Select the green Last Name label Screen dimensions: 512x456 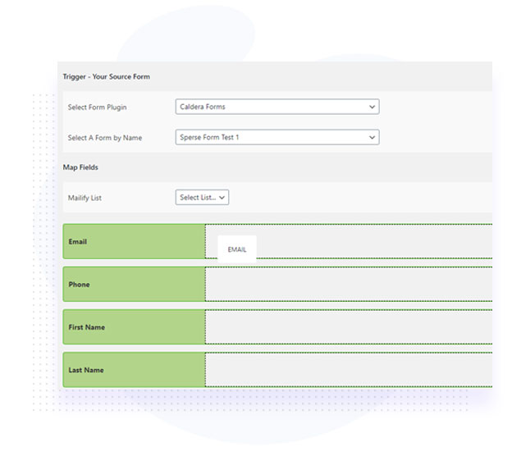[x=135, y=370]
